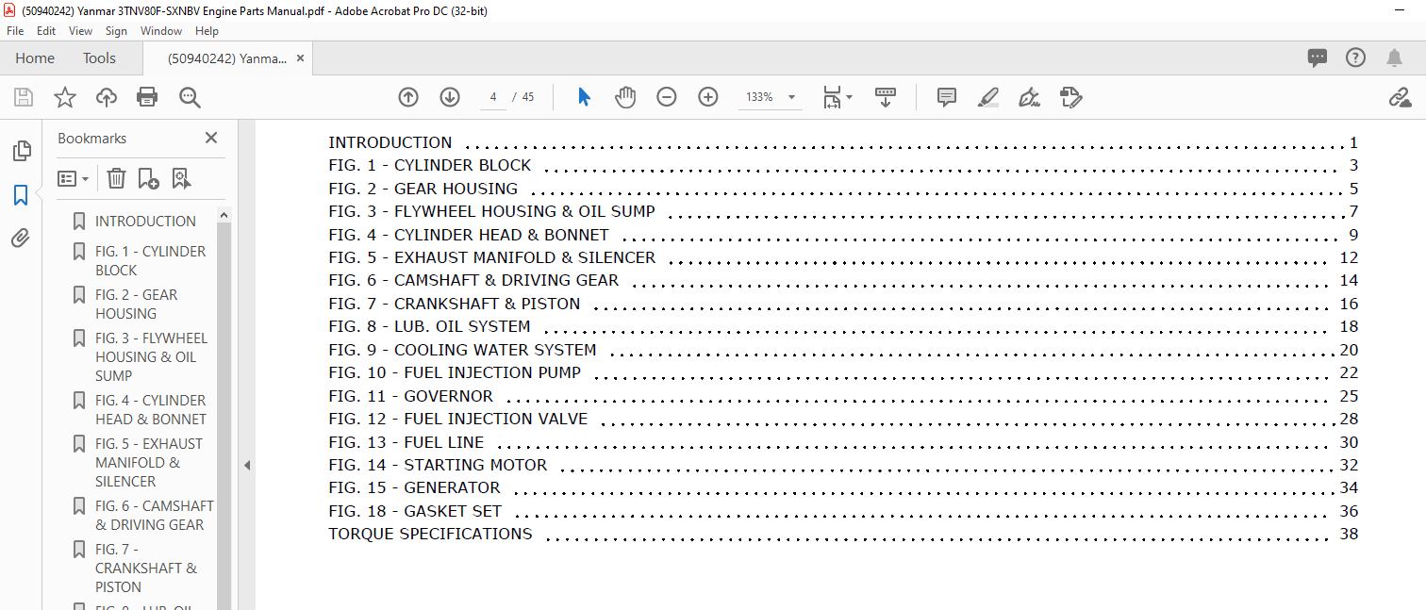
Task: Collapse the navigation pane arrow
Action: (x=247, y=465)
